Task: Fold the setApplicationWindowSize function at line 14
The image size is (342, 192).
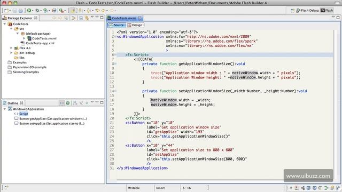Action: 115,91
